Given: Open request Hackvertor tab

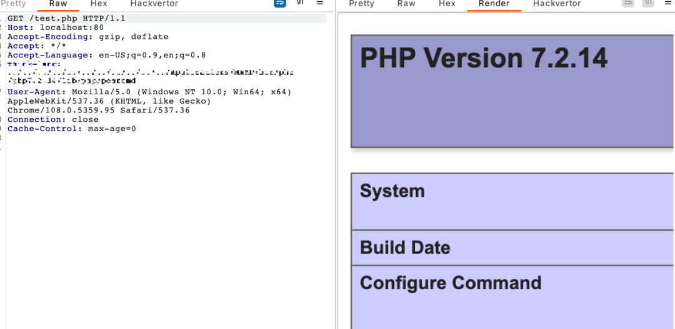Looking at the screenshot, I should (x=154, y=4).
